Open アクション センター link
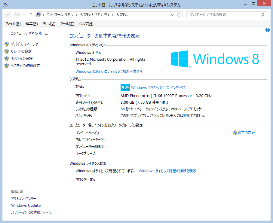Viewport: 273px width, 223px height. coord(23,199)
